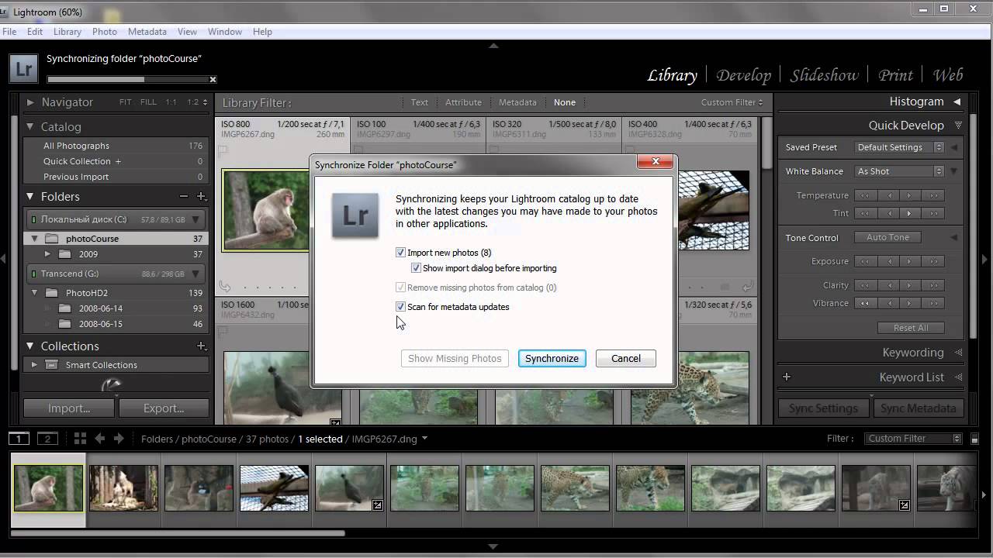The width and height of the screenshot is (993, 558).
Task: Click the Lr icon in the sync dialog
Action: pyautogui.click(x=355, y=214)
